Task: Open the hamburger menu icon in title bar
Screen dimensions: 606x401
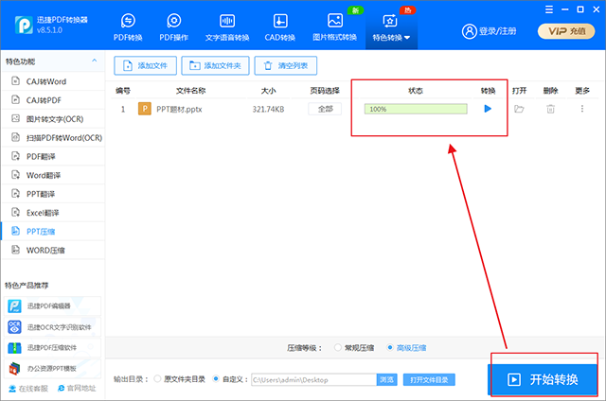Action: tap(549, 9)
